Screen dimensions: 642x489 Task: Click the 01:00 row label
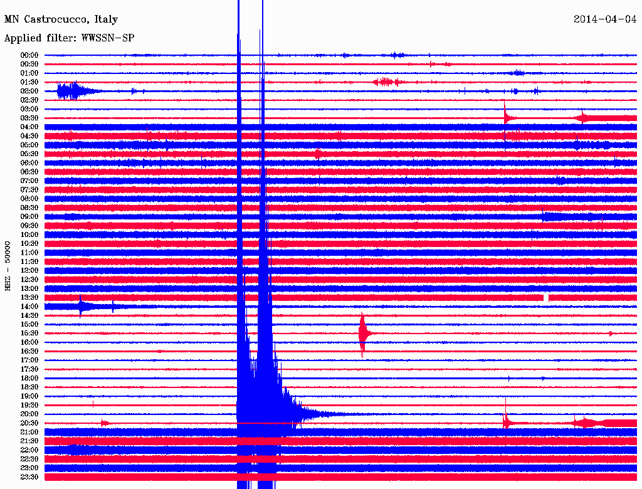pyautogui.click(x=29, y=73)
